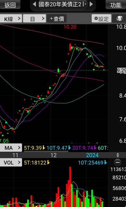126x207 pixels.
Task: Go to next stock with right arrow
Action: tap(91, 4)
